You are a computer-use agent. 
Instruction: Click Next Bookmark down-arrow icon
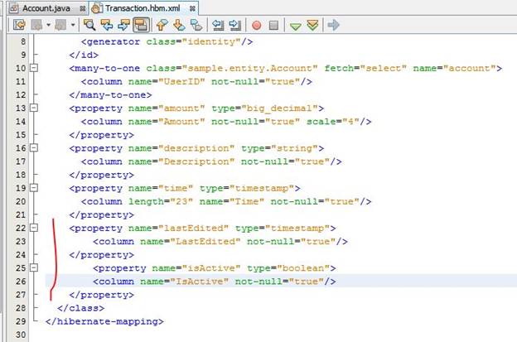179,25
